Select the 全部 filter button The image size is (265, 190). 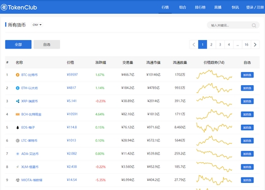tap(18, 45)
